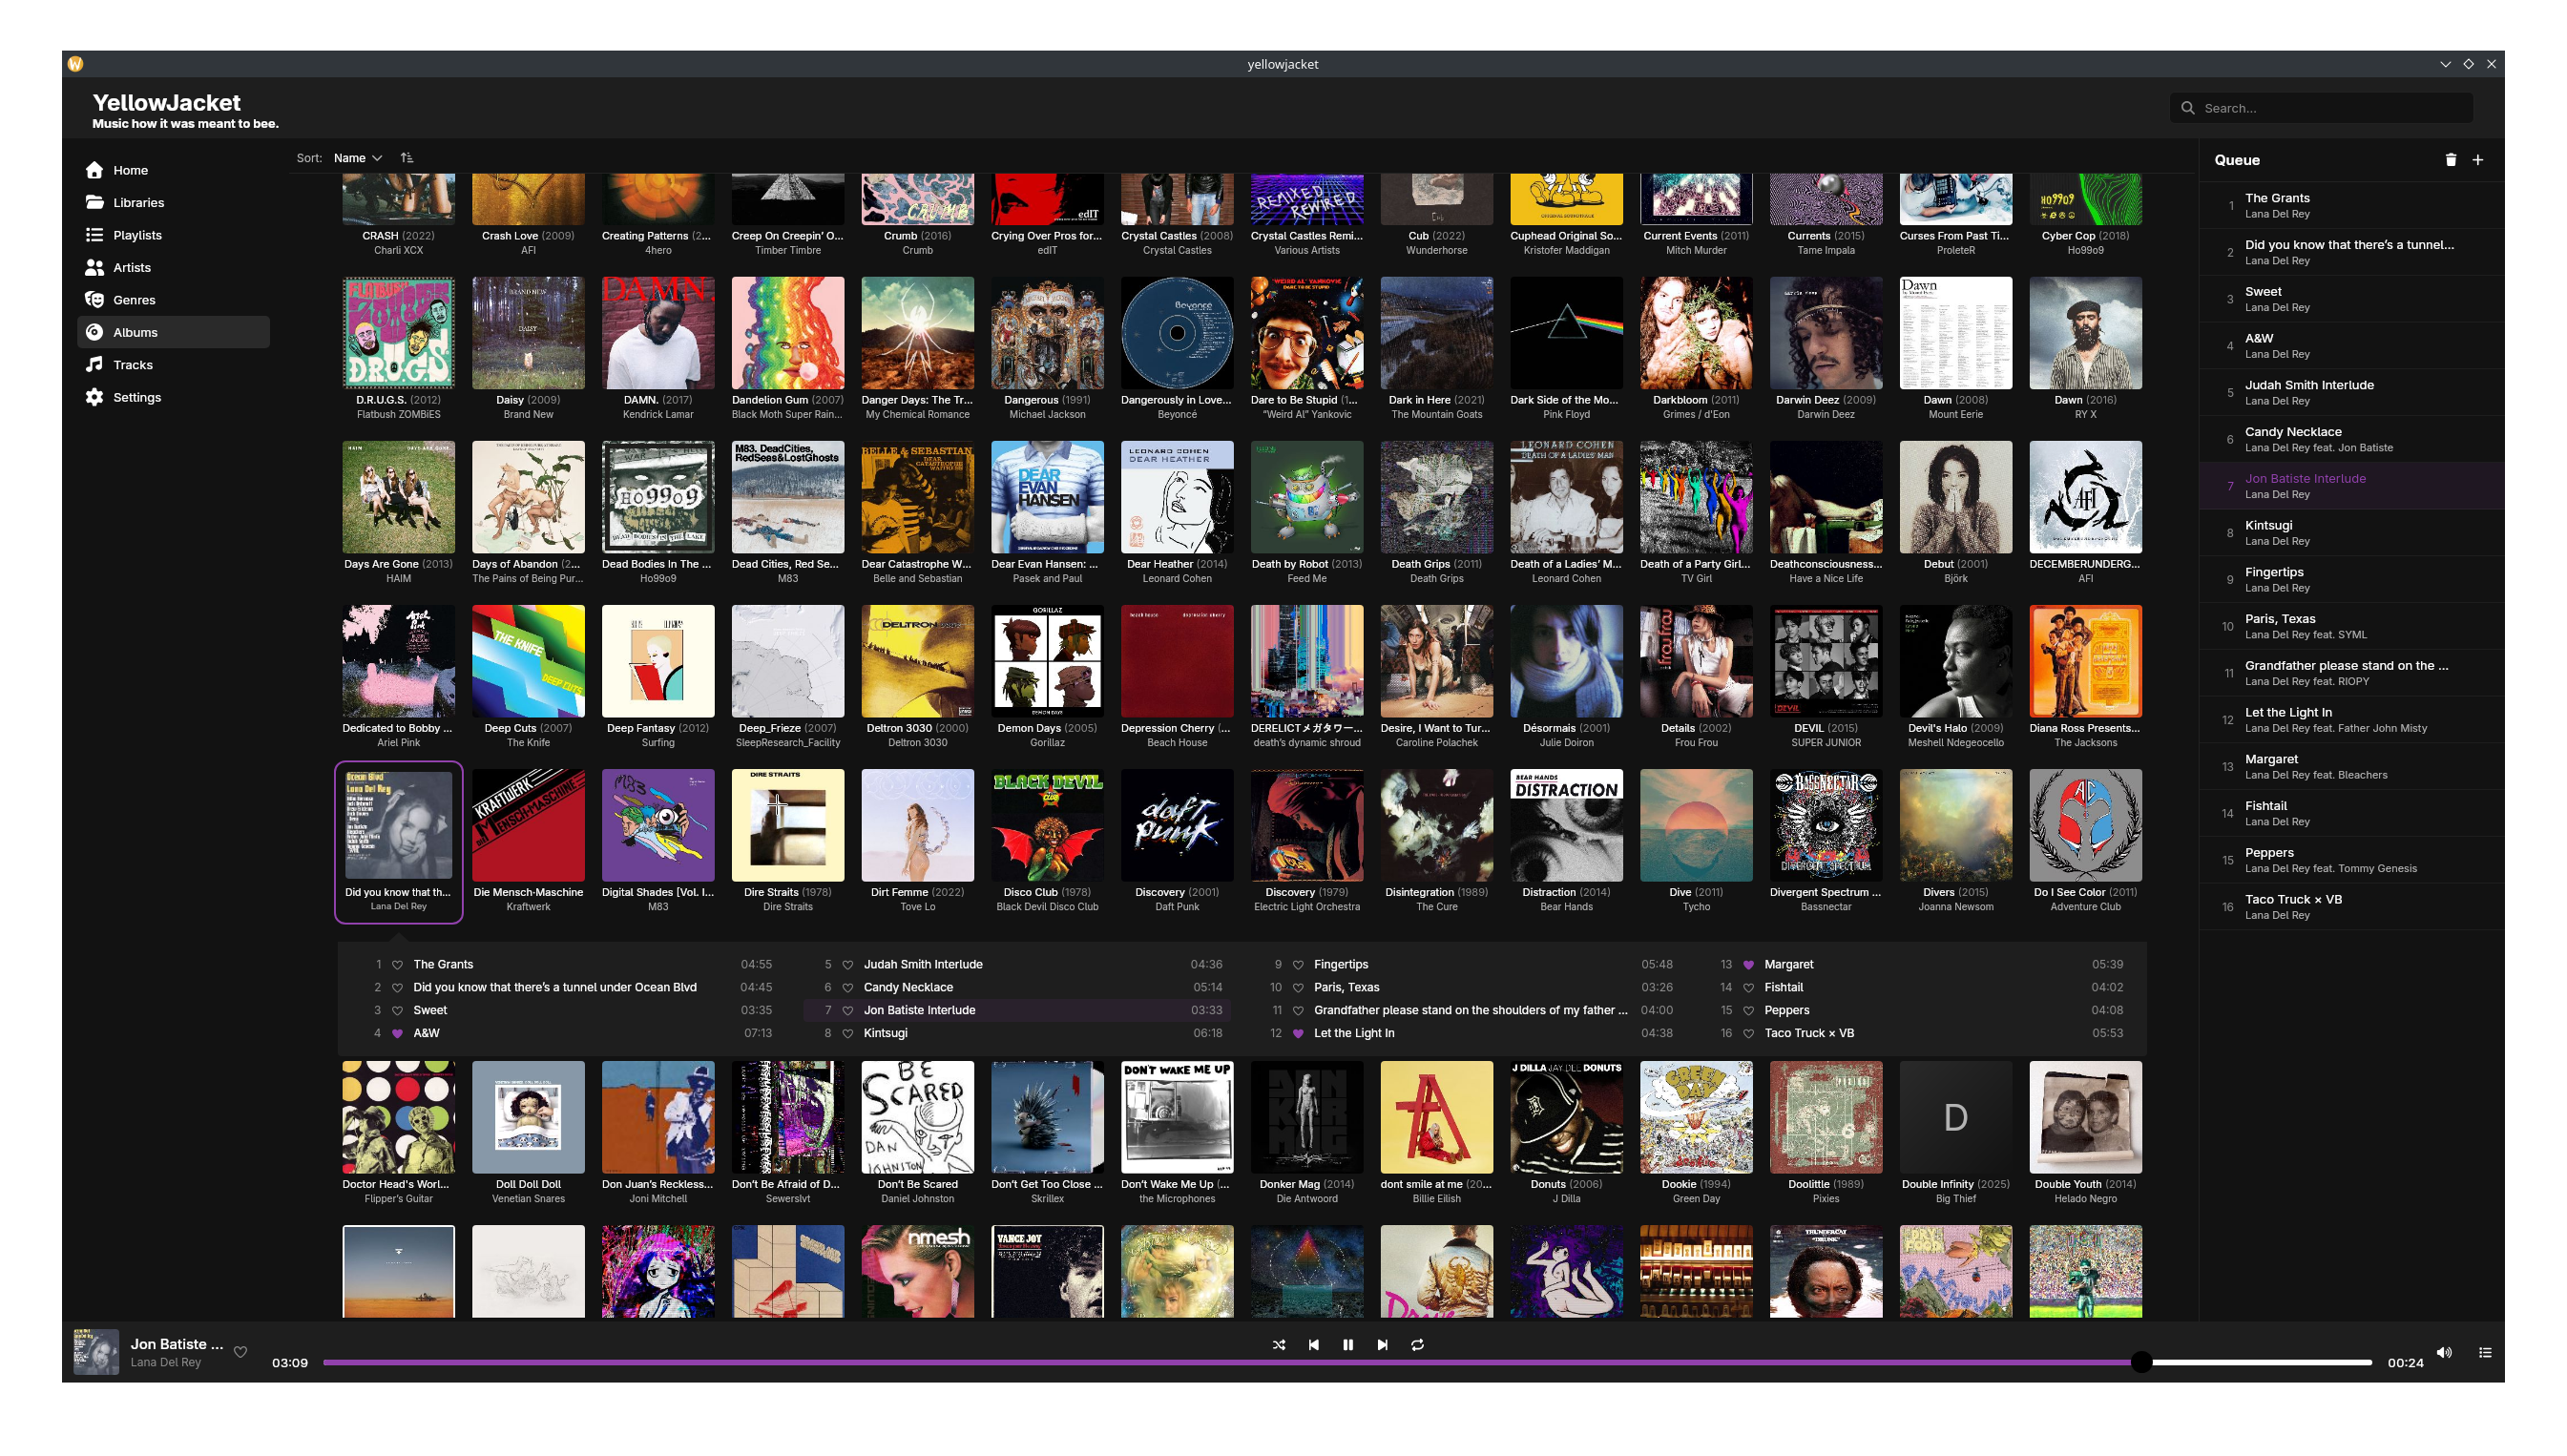Select the Artists icon
The image size is (2567, 1456).
[x=95, y=267]
